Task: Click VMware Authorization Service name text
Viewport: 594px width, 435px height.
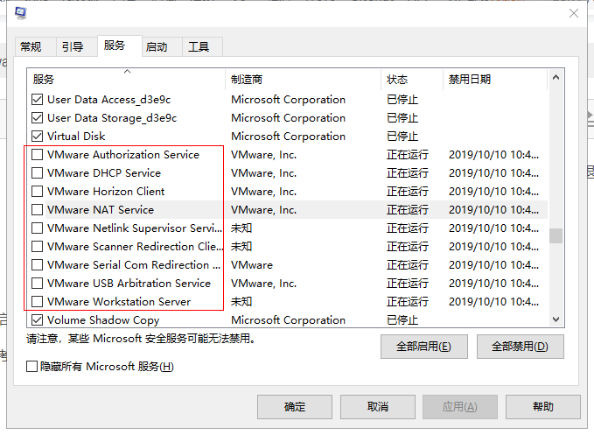Action: (123, 155)
